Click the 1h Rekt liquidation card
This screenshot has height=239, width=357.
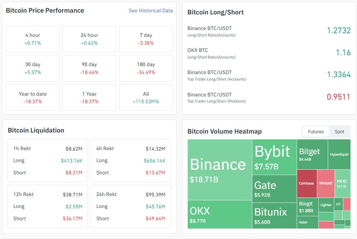click(47, 160)
